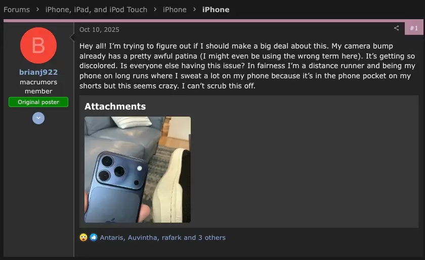Open the #1 post permalink
Screen dimensions: 425x260
point(414,28)
